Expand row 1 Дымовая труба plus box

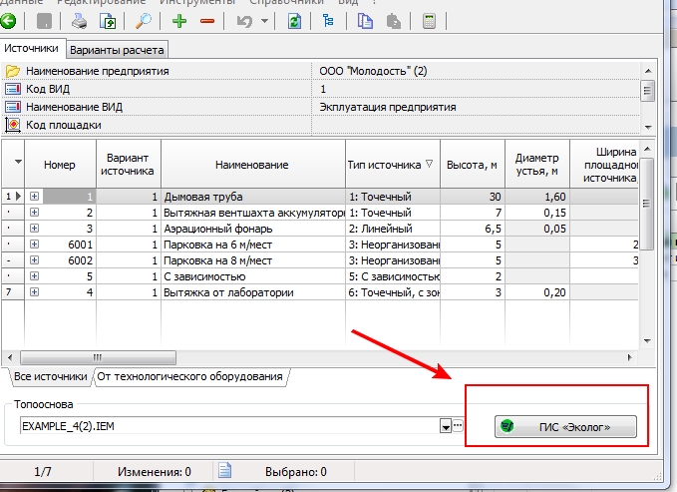pos(35,198)
